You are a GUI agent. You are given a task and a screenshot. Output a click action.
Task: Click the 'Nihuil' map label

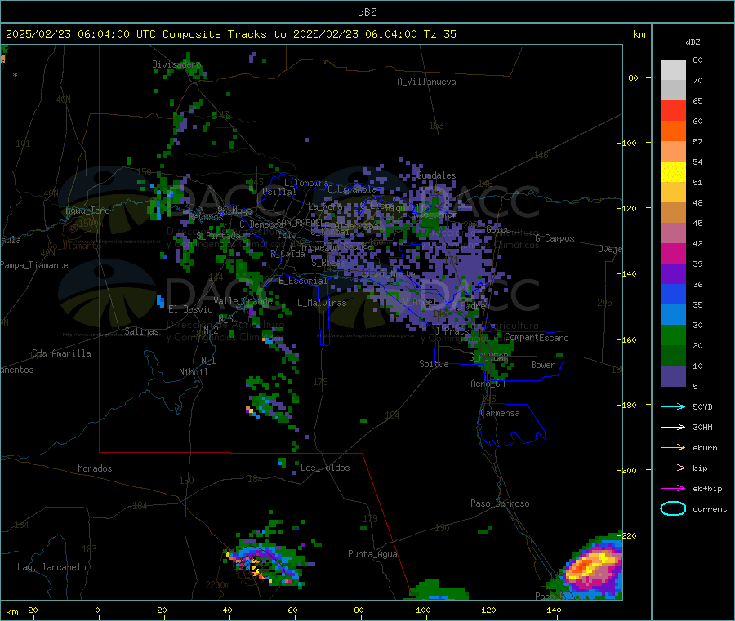coord(194,372)
